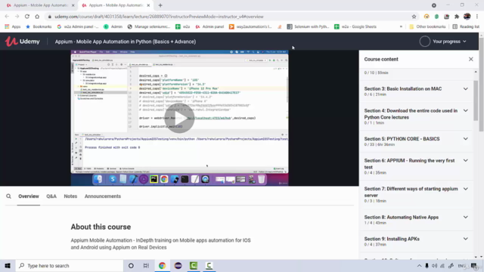Open the Reading list
The image size is (484, 272).
point(466,27)
